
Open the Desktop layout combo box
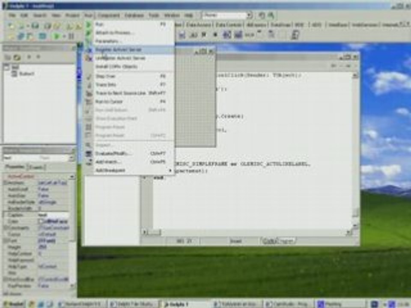[x=227, y=15]
